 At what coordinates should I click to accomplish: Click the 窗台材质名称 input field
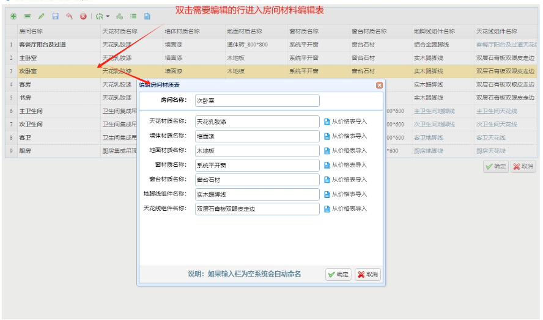[x=257, y=180]
